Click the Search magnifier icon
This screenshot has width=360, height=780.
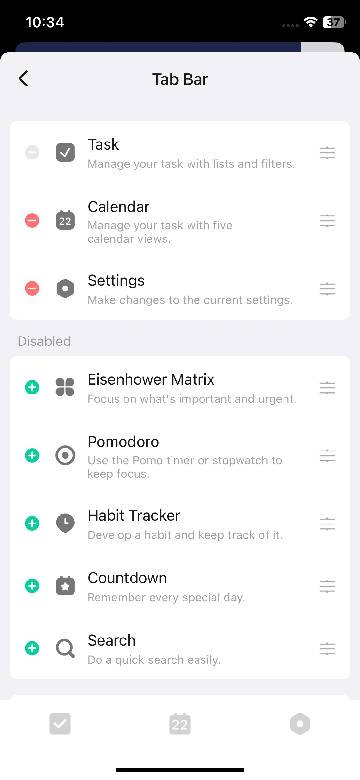point(65,648)
